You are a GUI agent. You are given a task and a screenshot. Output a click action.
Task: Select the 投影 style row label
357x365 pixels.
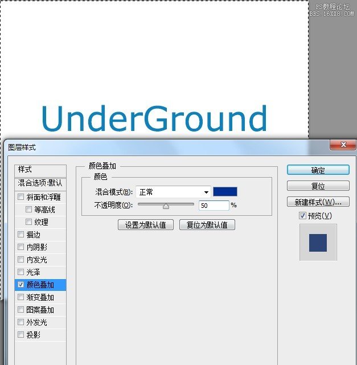[34, 335]
